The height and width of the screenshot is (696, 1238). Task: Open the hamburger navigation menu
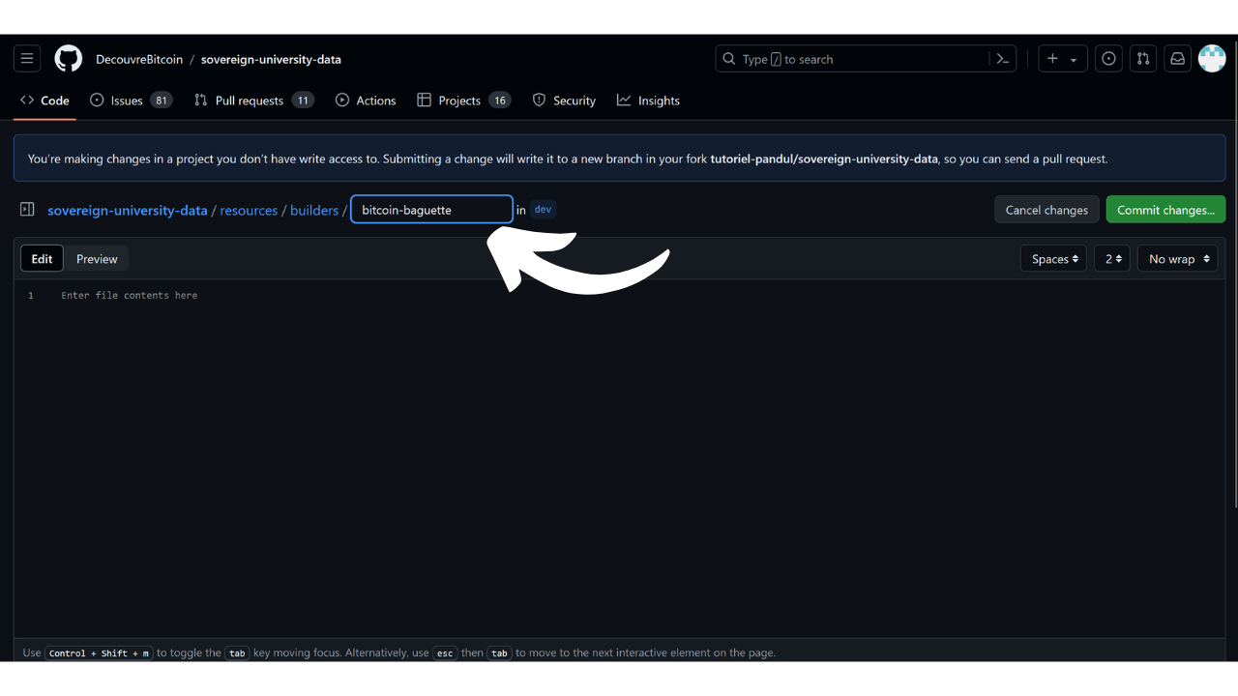27,59
